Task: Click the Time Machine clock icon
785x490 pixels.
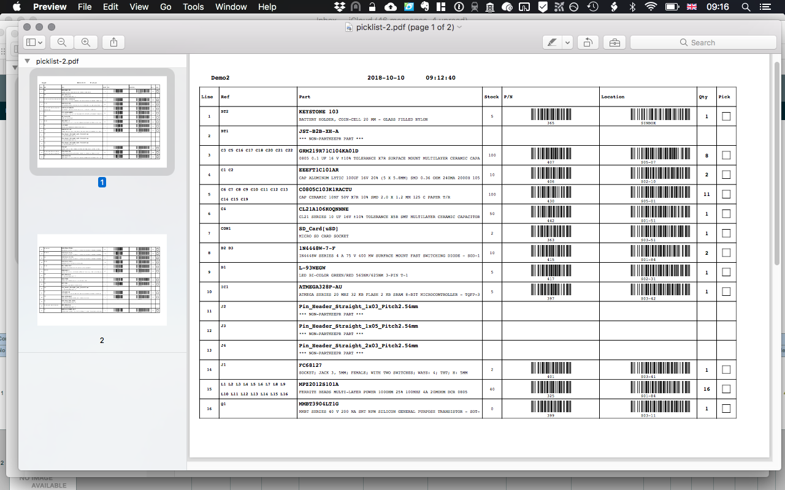Action: point(592,7)
